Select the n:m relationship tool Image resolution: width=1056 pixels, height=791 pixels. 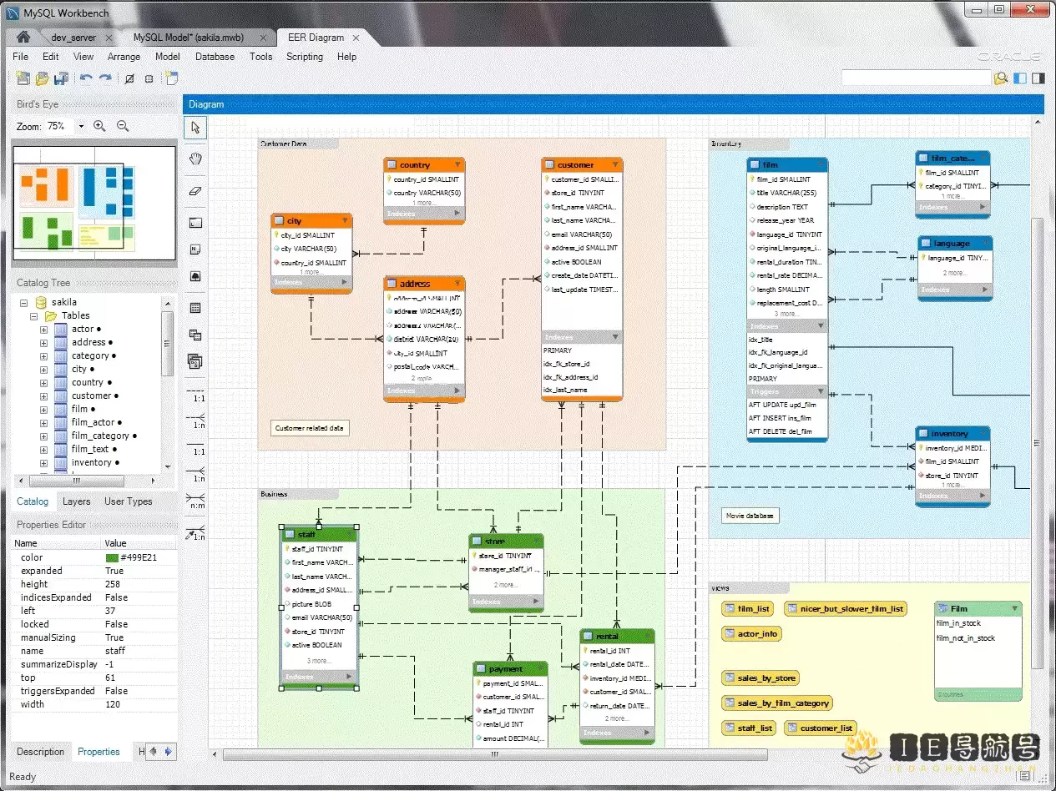pos(195,501)
